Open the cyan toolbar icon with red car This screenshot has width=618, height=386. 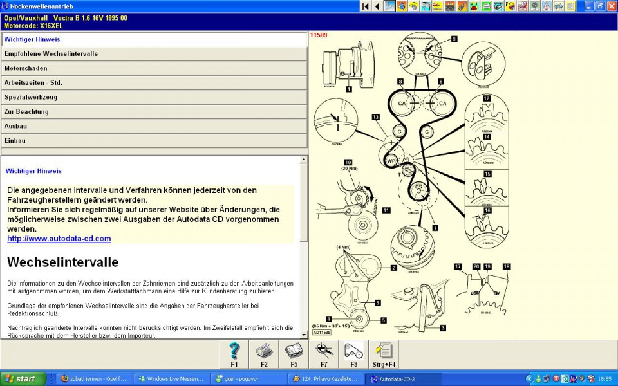(474, 6)
